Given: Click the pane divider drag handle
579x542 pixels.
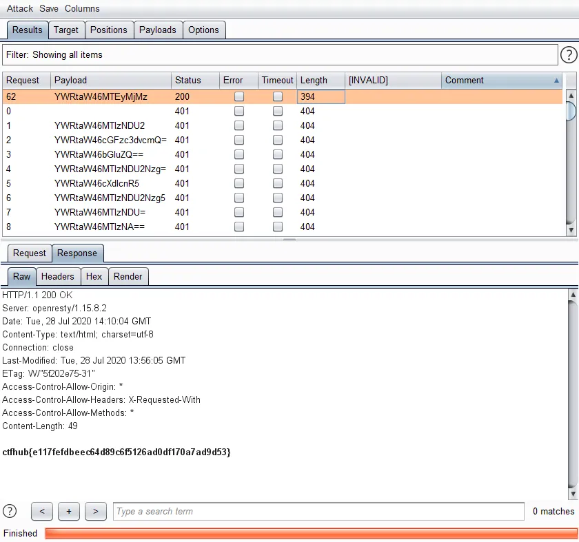Looking at the screenshot, I should click(289, 240).
